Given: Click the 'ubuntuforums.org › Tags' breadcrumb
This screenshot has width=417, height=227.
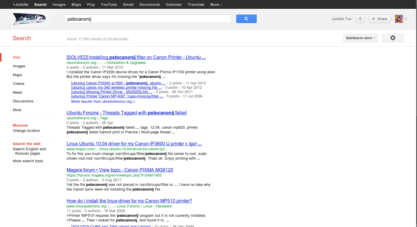Looking at the screenshot, I should pos(87,118).
